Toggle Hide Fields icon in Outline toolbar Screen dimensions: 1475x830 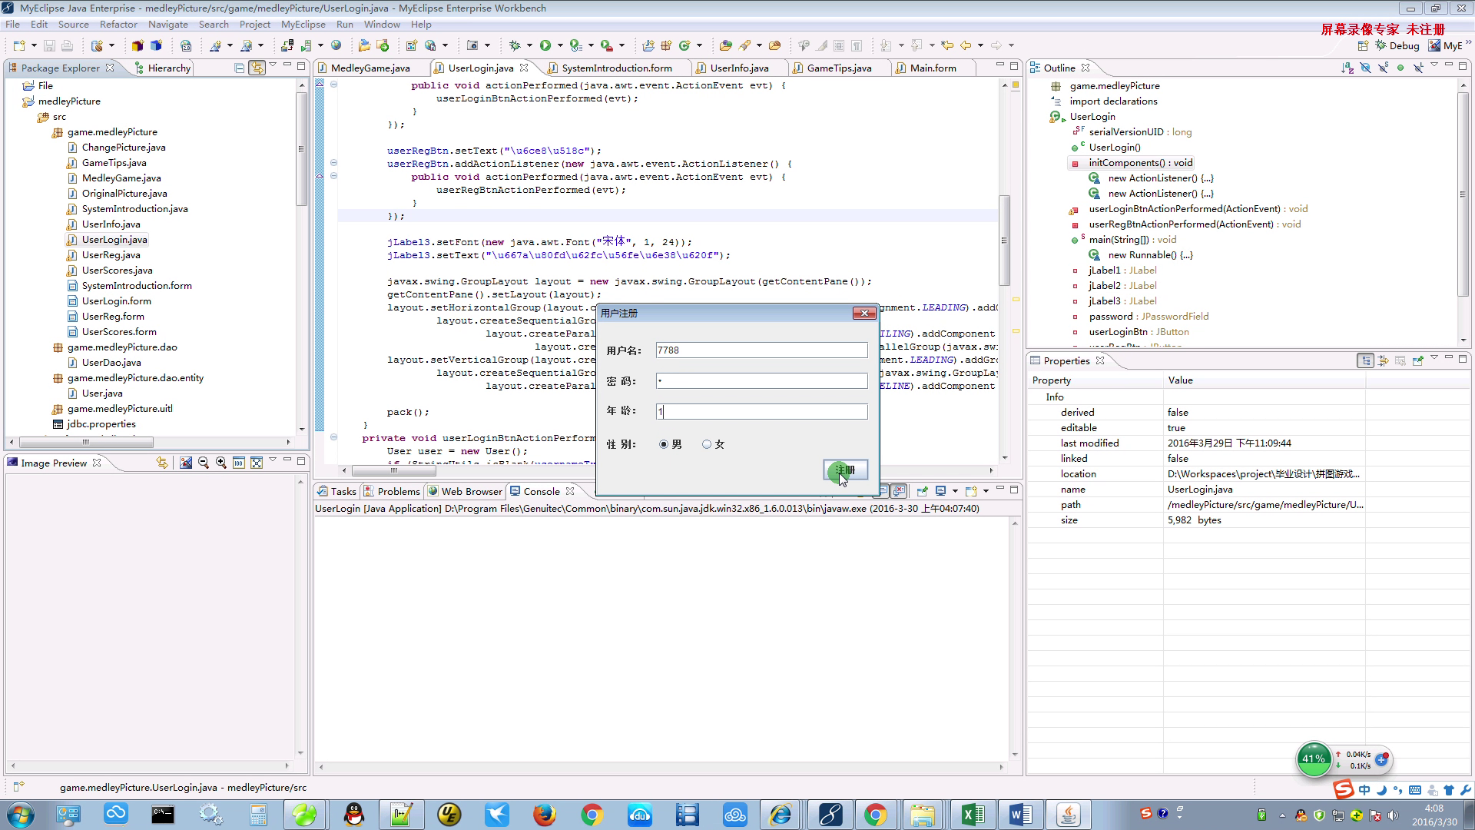[x=1365, y=68]
